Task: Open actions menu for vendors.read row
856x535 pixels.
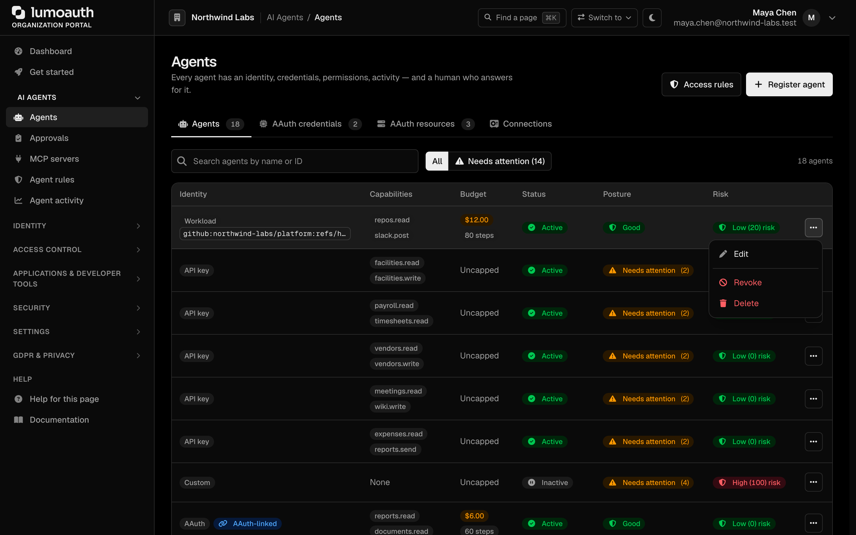Action: point(813,356)
